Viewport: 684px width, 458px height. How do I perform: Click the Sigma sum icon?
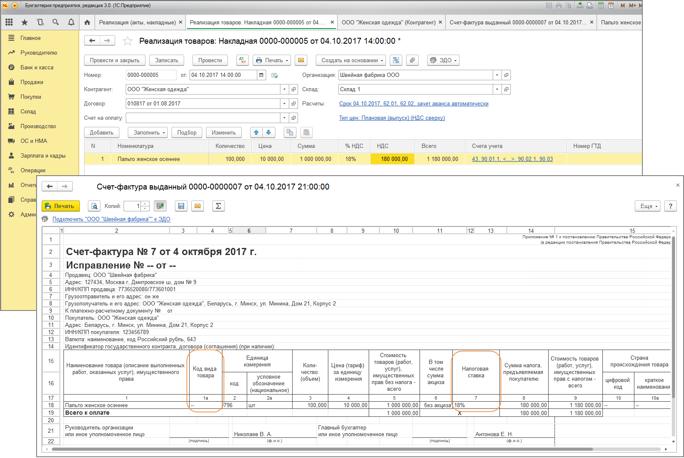pos(218,206)
